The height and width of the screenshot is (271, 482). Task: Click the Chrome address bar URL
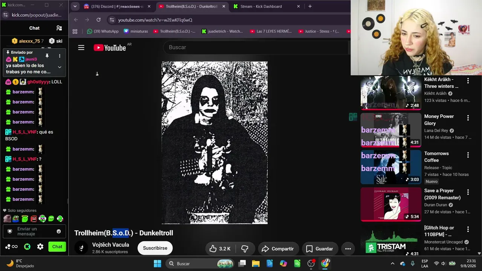pos(155,20)
